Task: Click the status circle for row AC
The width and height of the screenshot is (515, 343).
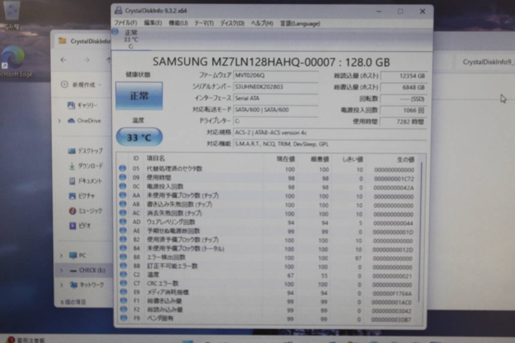Action: 123,213
